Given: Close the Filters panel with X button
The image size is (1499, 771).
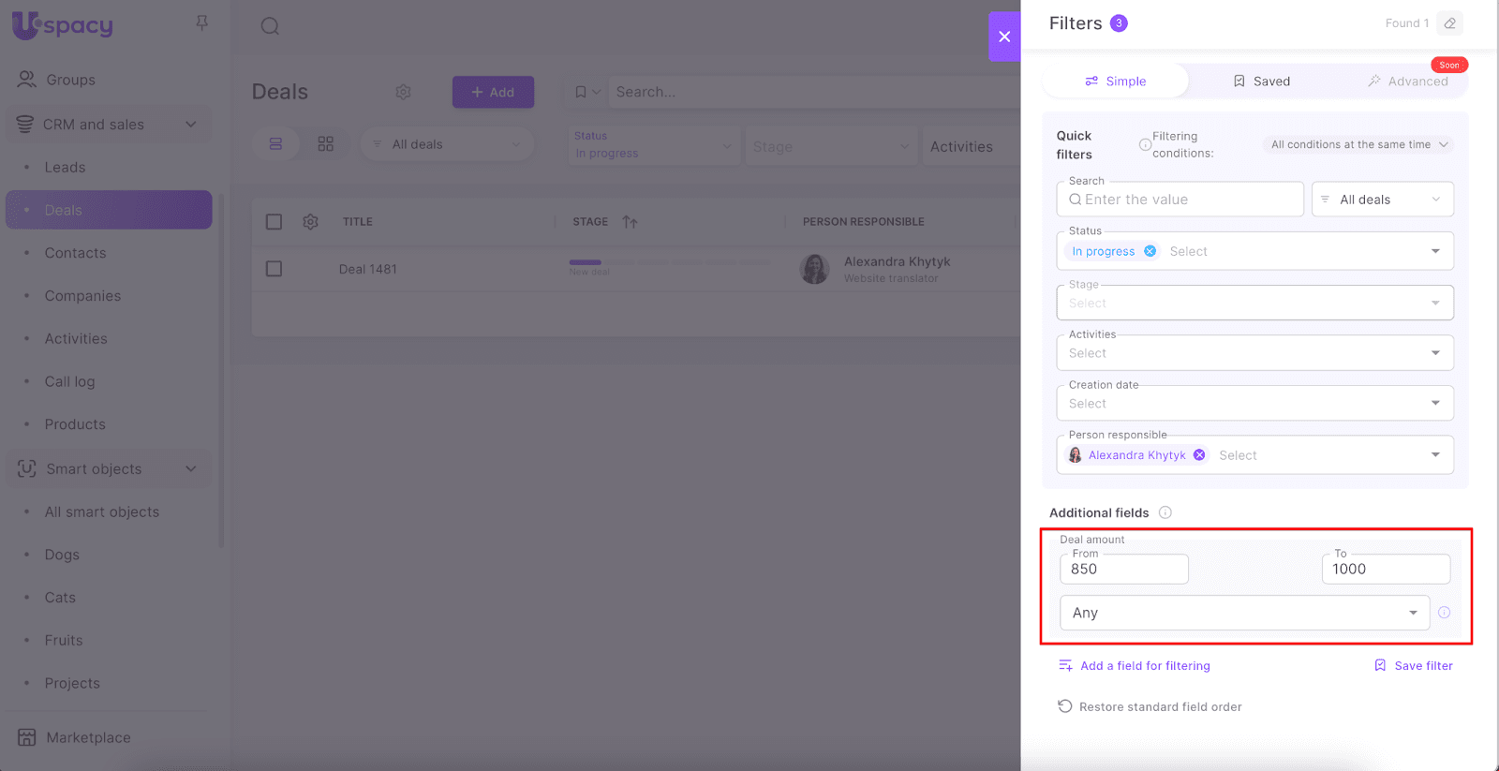Looking at the screenshot, I should click(1003, 37).
